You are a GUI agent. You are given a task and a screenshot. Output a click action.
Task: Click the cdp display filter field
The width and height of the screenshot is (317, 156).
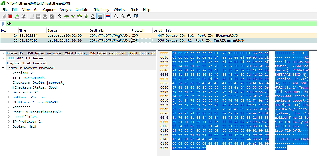143,24
